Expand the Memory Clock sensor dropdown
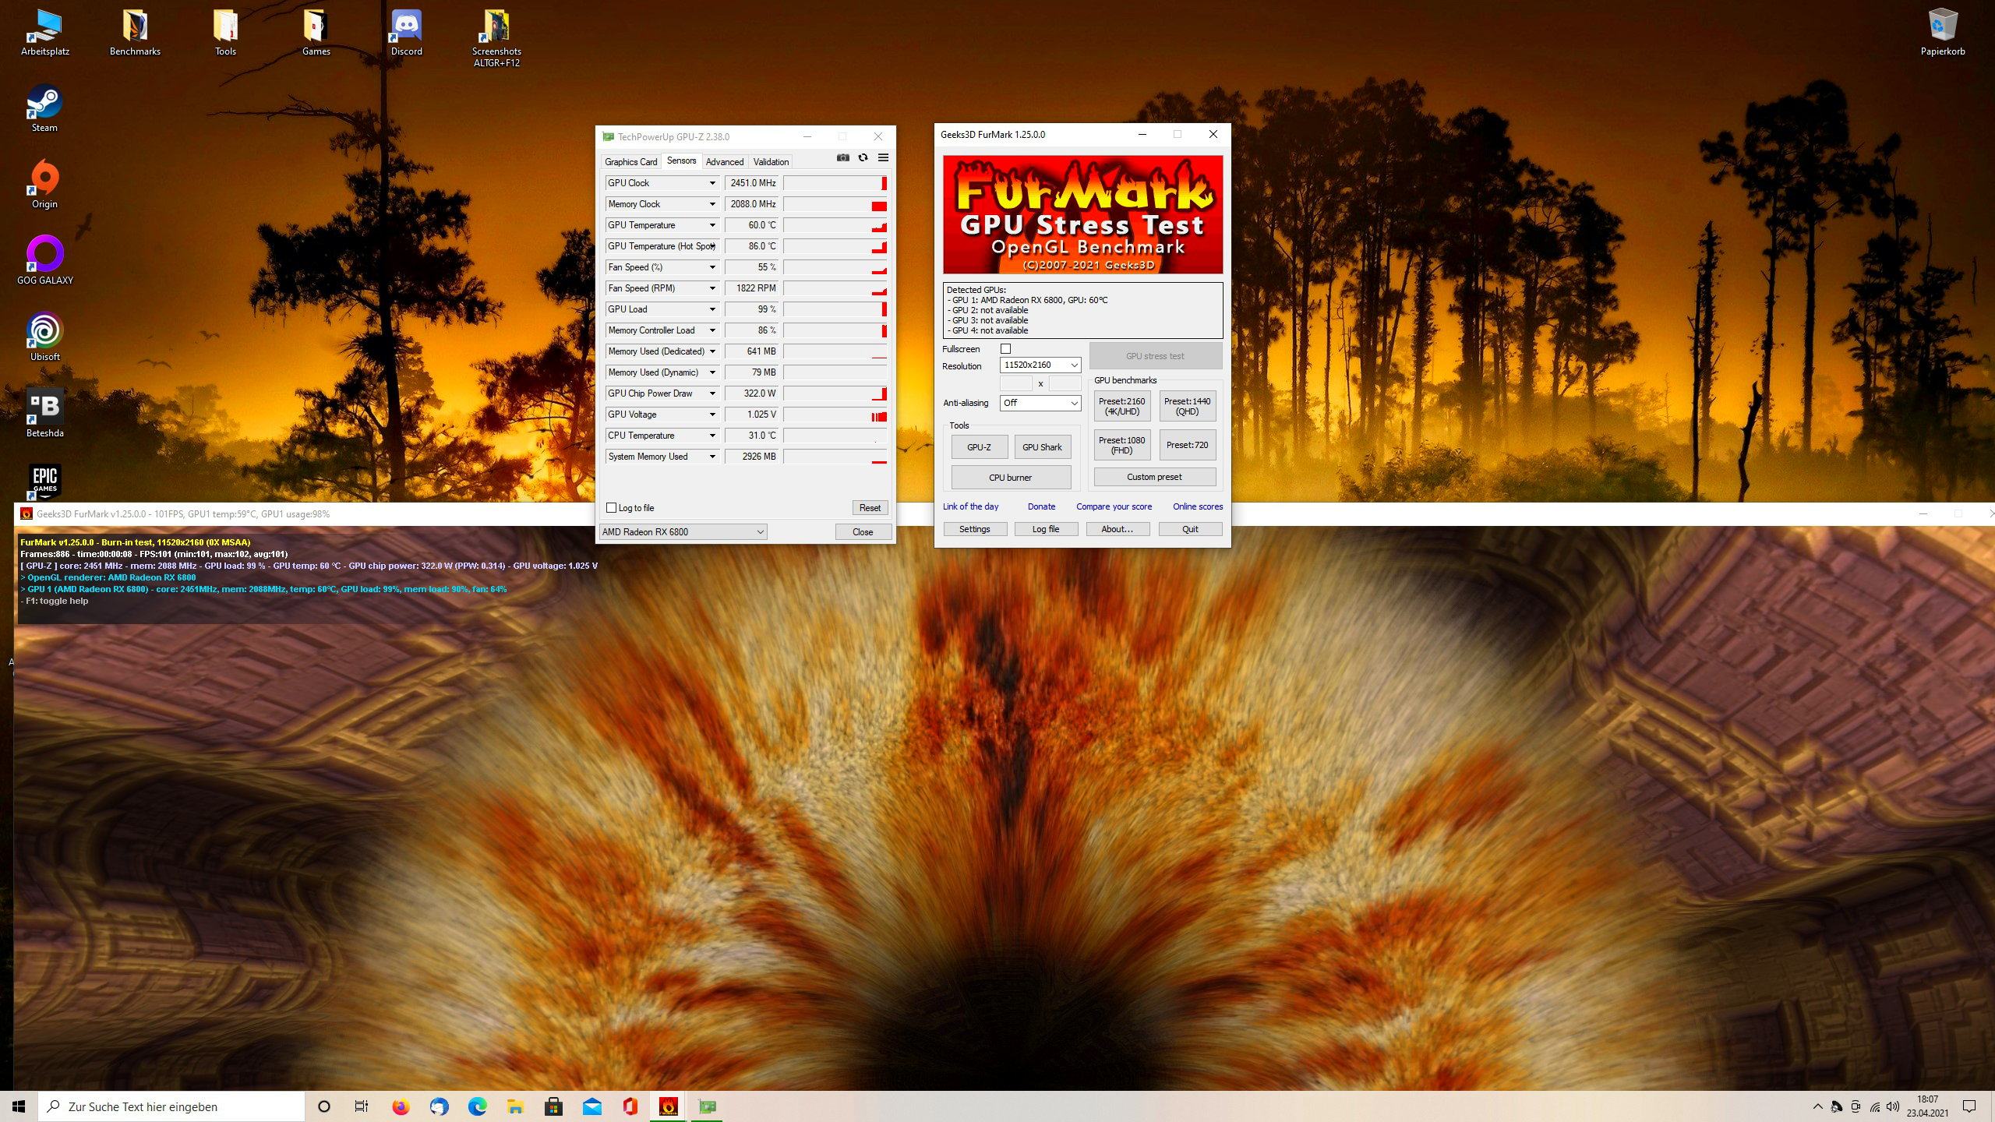 click(x=711, y=204)
